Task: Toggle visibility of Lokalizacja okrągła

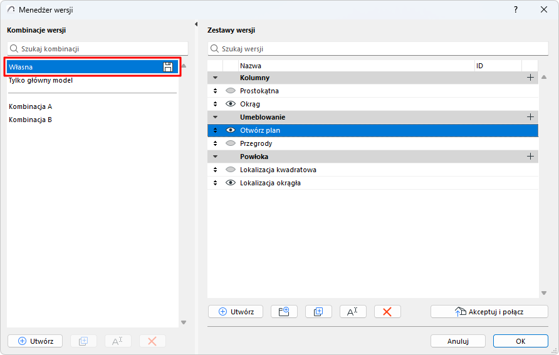Action: pos(231,183)
